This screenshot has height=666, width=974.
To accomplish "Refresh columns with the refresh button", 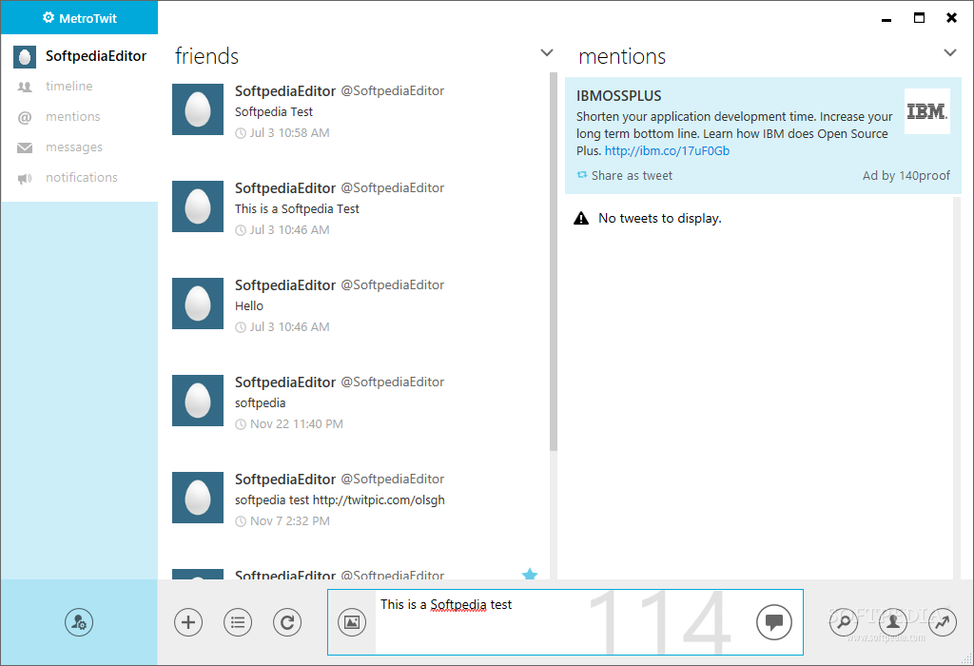I will point(287,622).
